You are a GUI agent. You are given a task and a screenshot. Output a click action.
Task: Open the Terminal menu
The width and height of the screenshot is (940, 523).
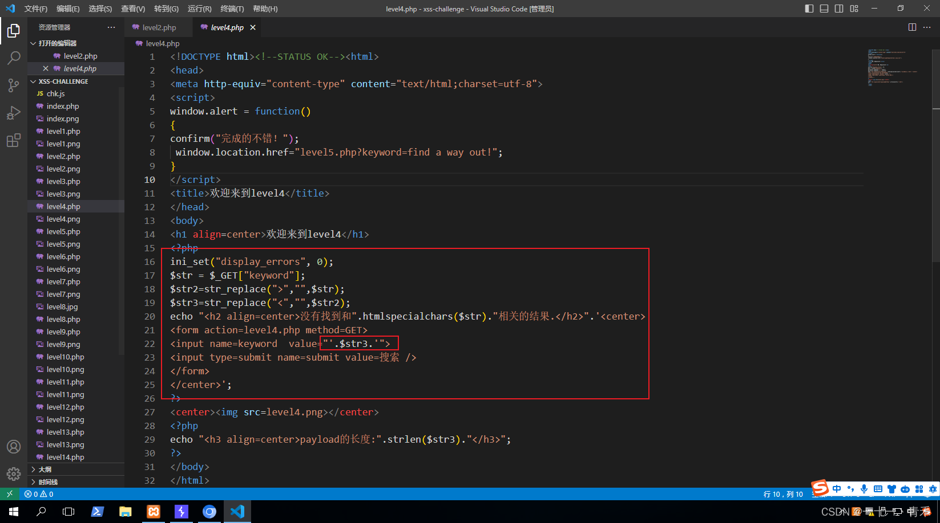coord(232,9)
